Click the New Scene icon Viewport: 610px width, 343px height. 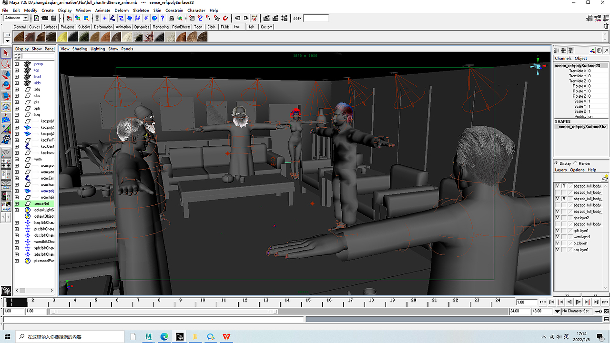point(36,18)
